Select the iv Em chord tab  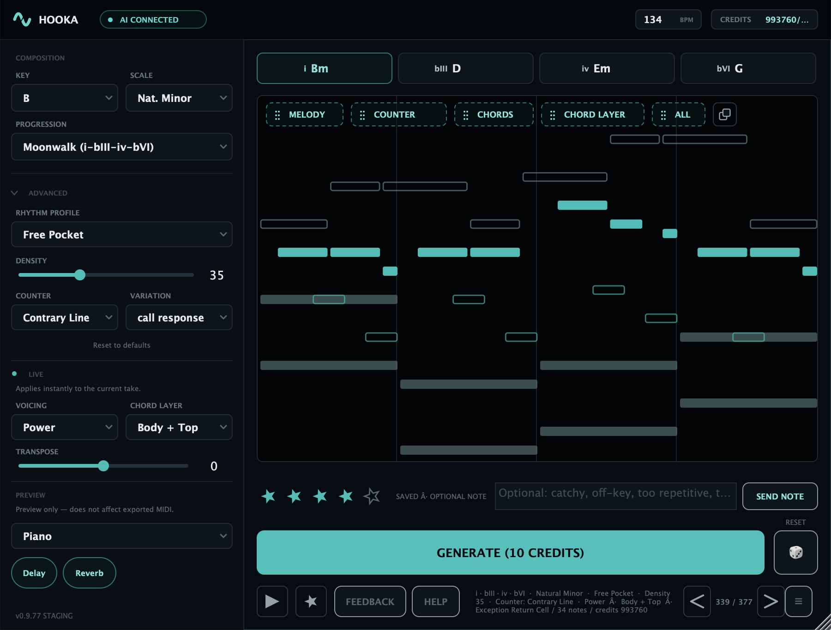coord(607,68)
